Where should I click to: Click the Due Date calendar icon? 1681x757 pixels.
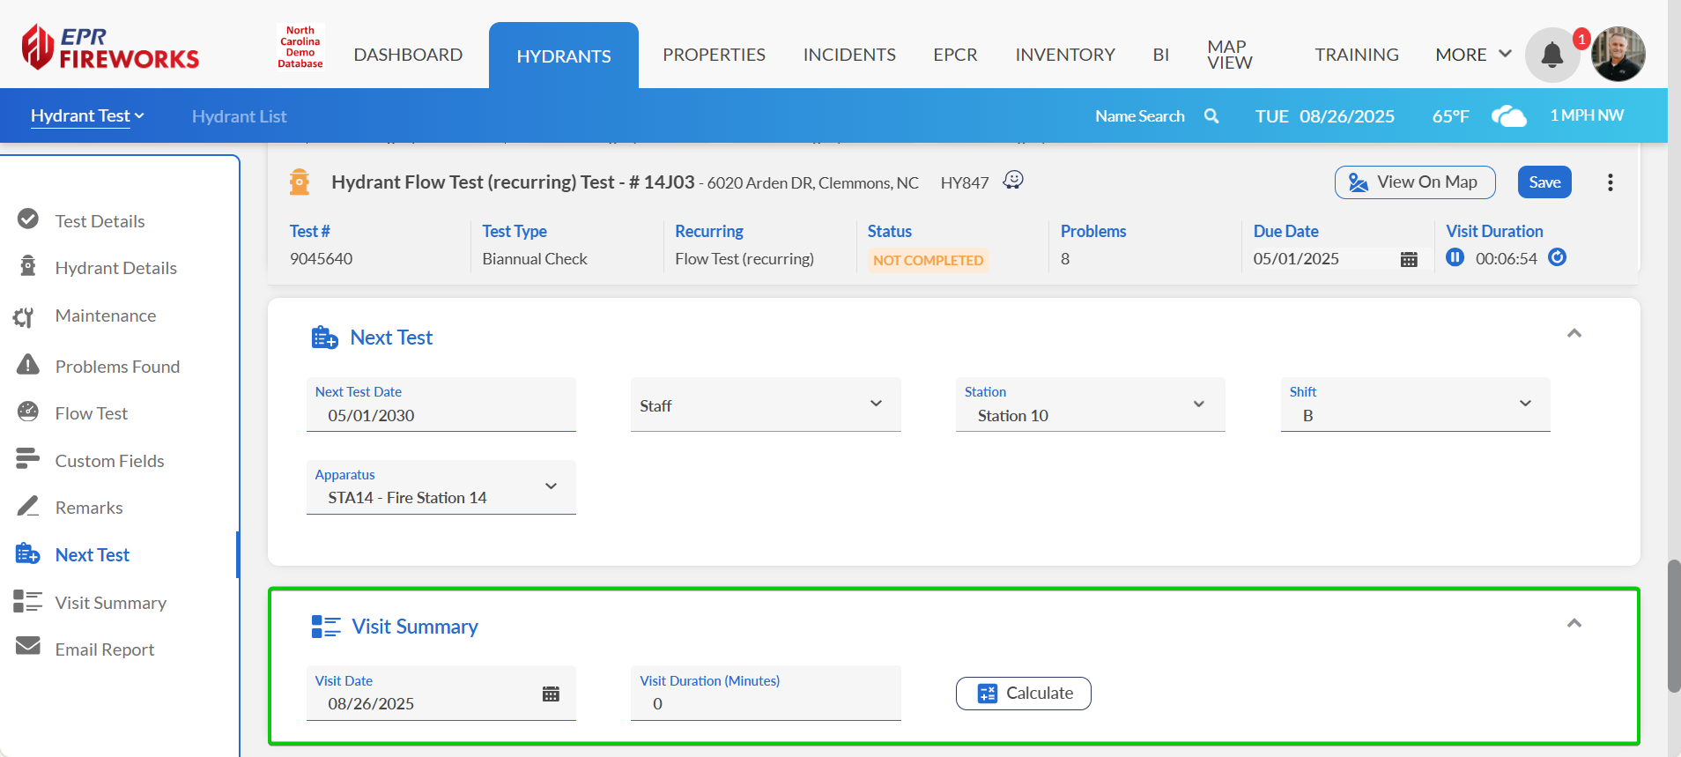tap(1409, 259)
